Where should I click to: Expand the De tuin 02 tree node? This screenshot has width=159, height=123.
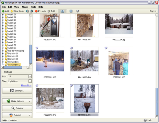(3, 56)
